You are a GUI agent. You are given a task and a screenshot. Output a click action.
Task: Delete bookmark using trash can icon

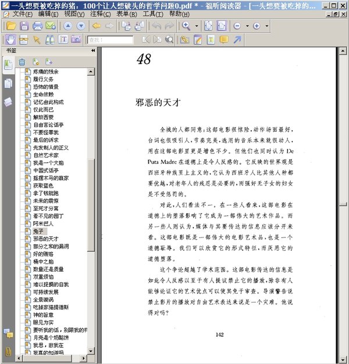tap(22, 62)
